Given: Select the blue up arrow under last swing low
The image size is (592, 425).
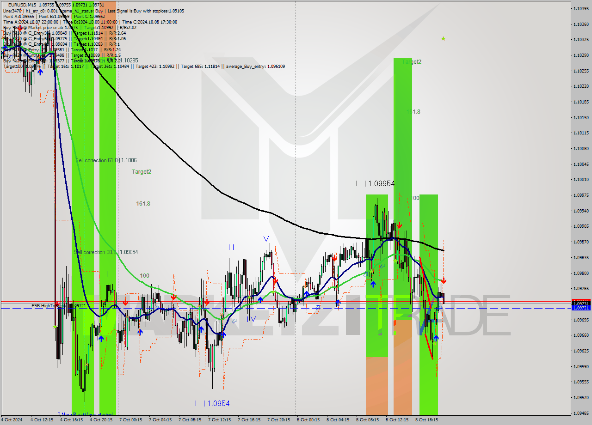Looking at the screenshot, I should (x=436, y=338).
